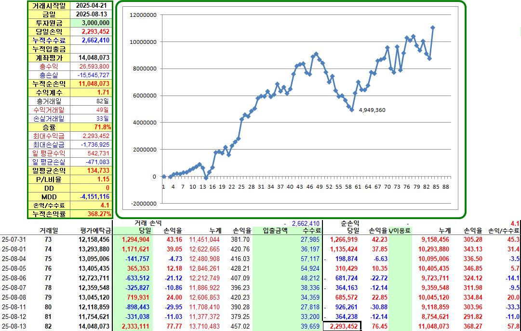Click the date cell 25-08-04
Image resolution: width=521 pixels, height=331 pixels.
click(13, 259)
